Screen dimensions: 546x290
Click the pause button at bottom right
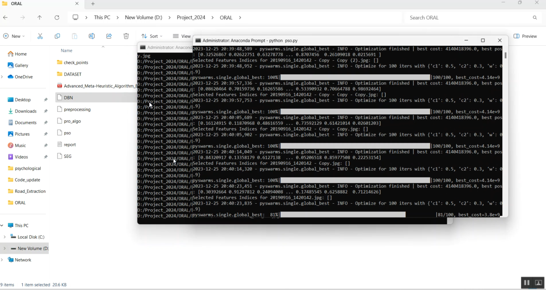(x=526, y=283)
